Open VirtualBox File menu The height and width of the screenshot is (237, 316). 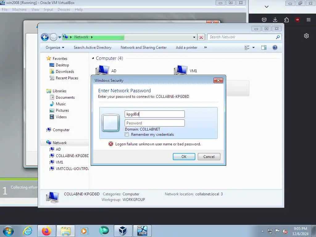pyautogui.click(x=4, y=10)
